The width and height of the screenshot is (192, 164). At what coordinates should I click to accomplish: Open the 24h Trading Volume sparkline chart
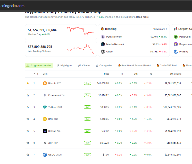(x=80, y=49)
